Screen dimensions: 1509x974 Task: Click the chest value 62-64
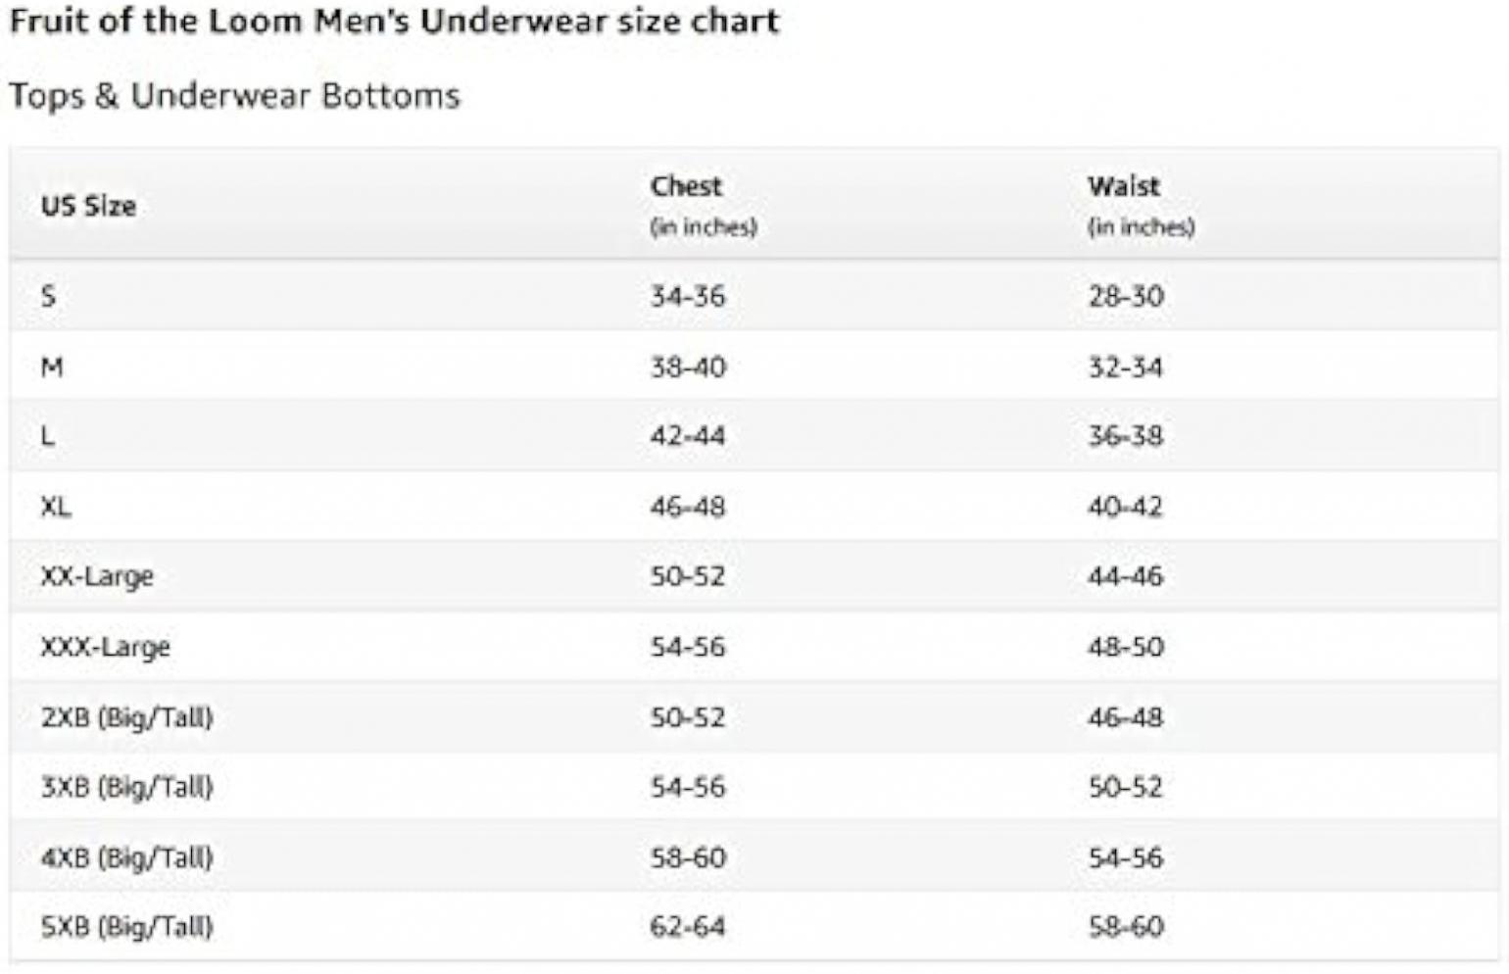point(688,927)
